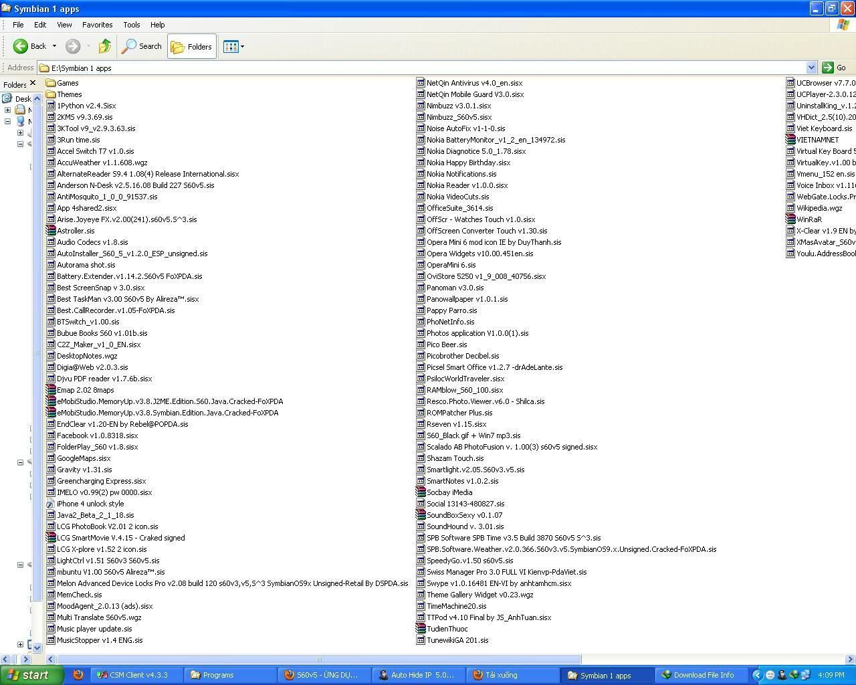Screen dimensions: 856x685
Task: Select OfficeSuite_3614.sis file name
Action: pyautogui.click(x=459, y=208)
